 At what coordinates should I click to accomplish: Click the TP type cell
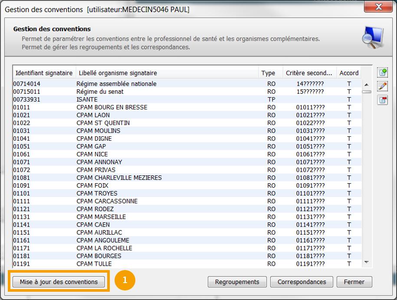pyautogui.click(x=271, y=99)
